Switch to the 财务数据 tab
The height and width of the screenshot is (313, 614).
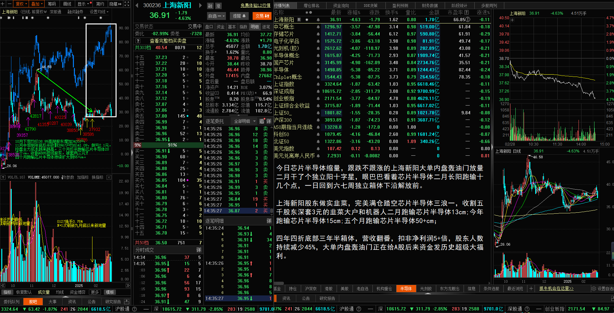click(x=429, y=6)
